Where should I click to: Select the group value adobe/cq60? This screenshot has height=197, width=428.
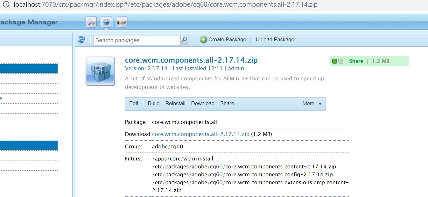tap(168, 146)
